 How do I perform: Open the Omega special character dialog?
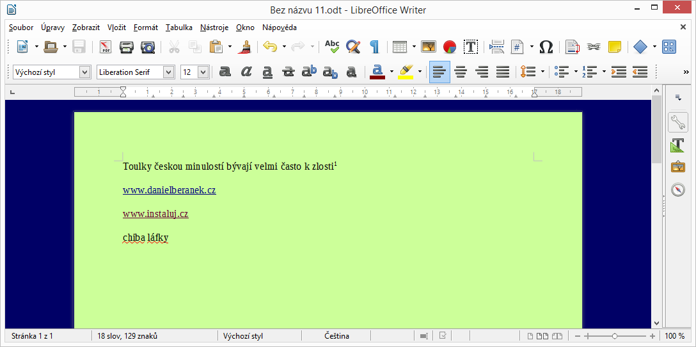(x=546, y=47)
